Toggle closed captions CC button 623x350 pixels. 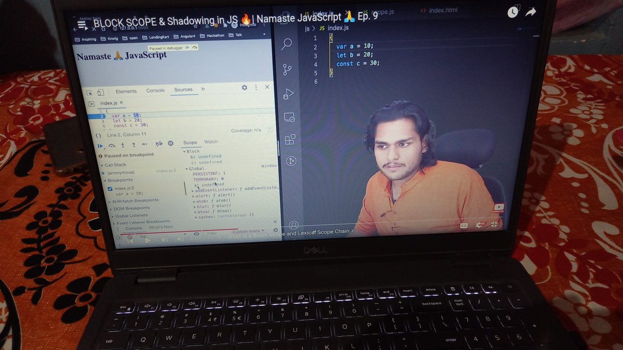464,226
